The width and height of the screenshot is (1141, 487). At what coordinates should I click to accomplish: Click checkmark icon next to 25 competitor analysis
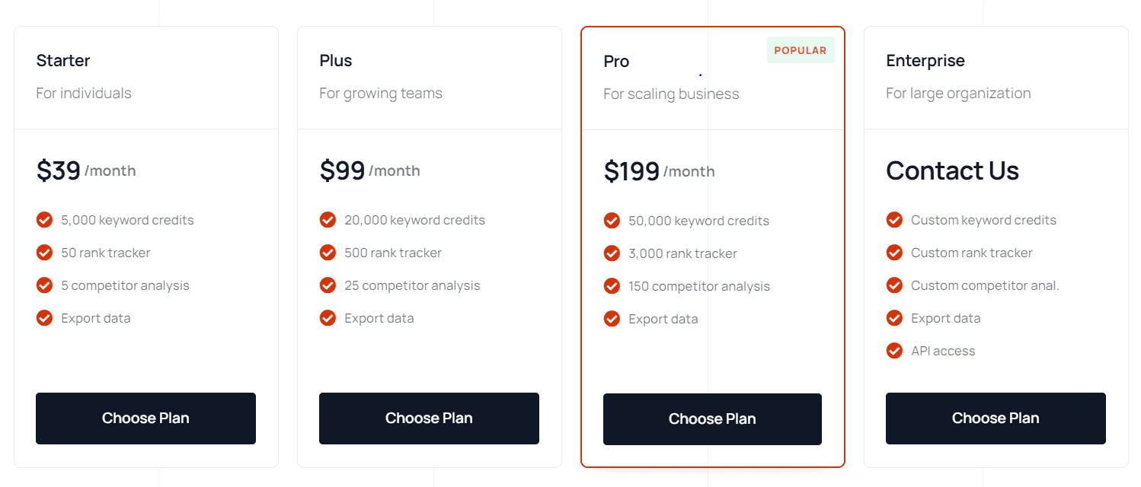(328, 285)
